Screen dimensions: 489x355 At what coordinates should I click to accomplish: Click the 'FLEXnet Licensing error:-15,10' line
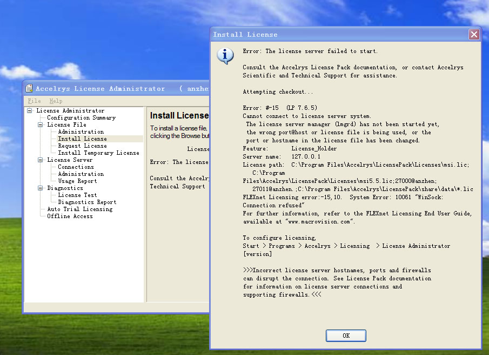click(x=343, y=198)
